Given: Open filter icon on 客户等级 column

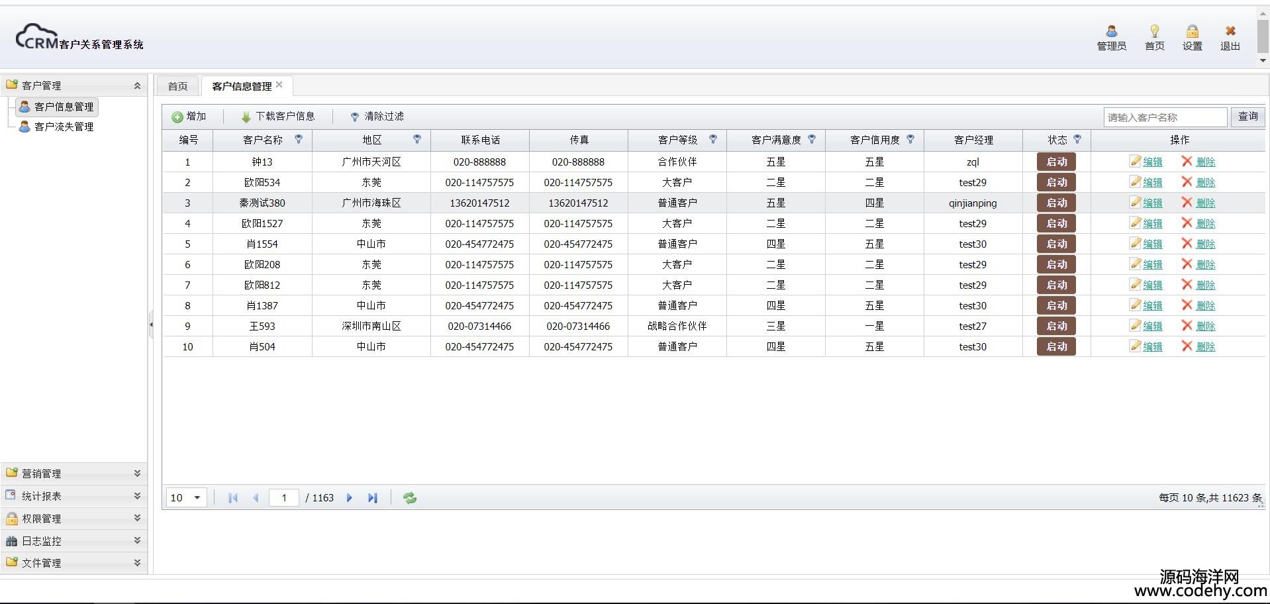Looking at the screenshot, I should 713,139.
